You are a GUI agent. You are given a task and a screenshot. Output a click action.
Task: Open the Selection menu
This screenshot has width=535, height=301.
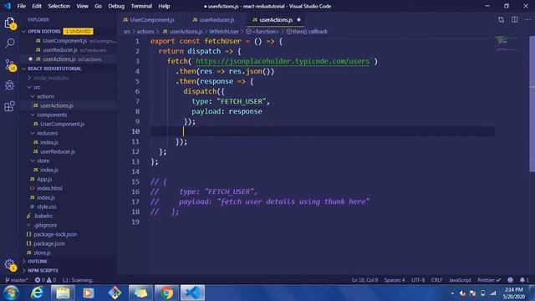tap(59, 6)
